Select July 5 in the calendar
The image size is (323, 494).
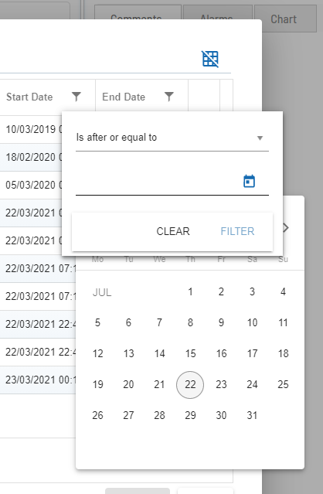point(97,323)
